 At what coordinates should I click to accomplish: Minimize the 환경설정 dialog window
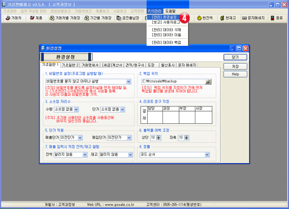(232, 48)
